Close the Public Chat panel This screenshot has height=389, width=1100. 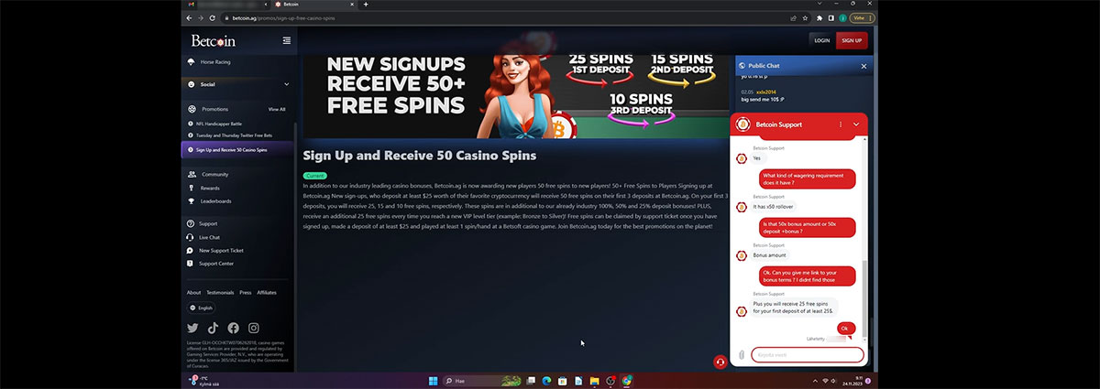[x=863, y=66]
